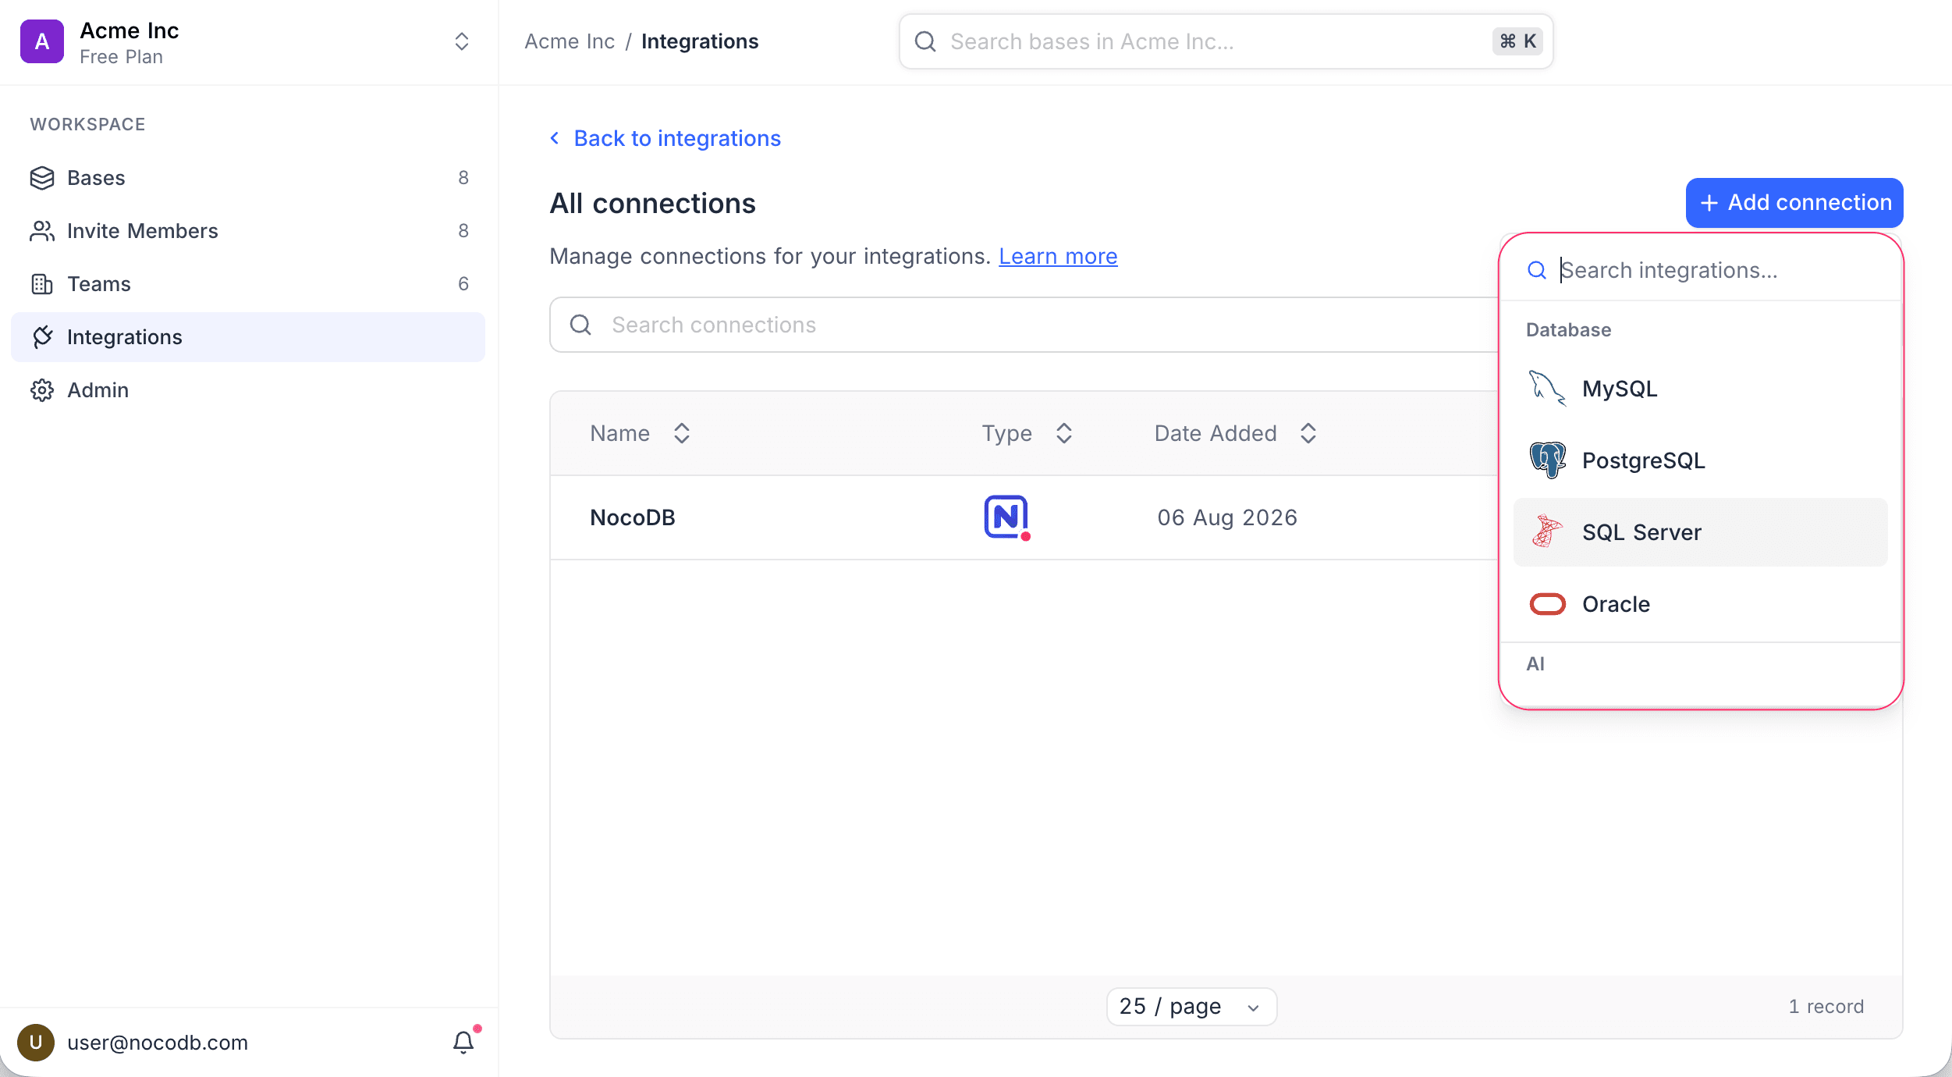This screenshot has width=1952, height=1077.
Task: Focus the Search connections field
Action: [x=1024, y=325]
